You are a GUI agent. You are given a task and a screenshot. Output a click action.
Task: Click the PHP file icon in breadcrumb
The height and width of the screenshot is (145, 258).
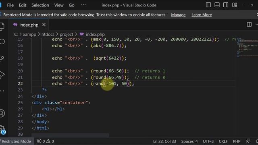82,34
